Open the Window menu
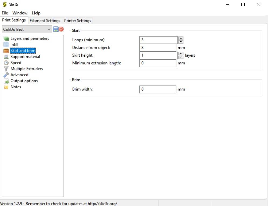 pos(20,13)
